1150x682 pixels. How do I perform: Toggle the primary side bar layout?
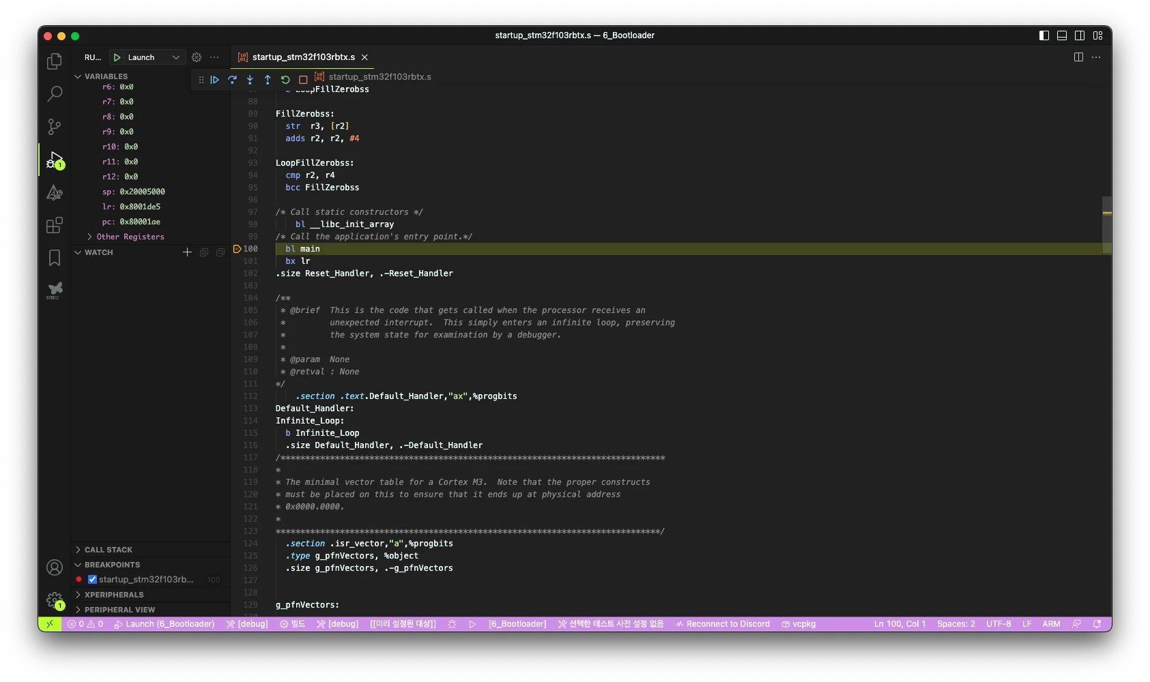[x=1044, y=35]
